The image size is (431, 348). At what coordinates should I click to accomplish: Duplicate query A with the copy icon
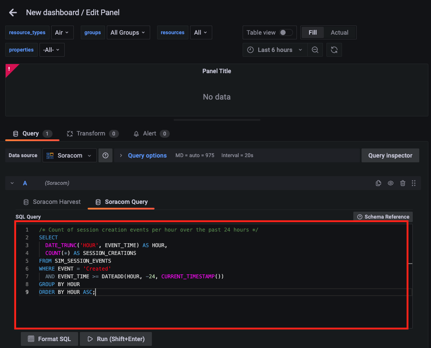pos(378,183)
